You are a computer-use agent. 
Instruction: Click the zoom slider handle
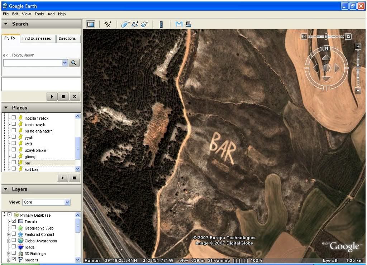point(358,68)
